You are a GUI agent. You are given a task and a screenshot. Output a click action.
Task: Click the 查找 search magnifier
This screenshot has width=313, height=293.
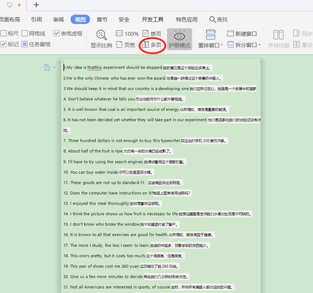point(212,19)
